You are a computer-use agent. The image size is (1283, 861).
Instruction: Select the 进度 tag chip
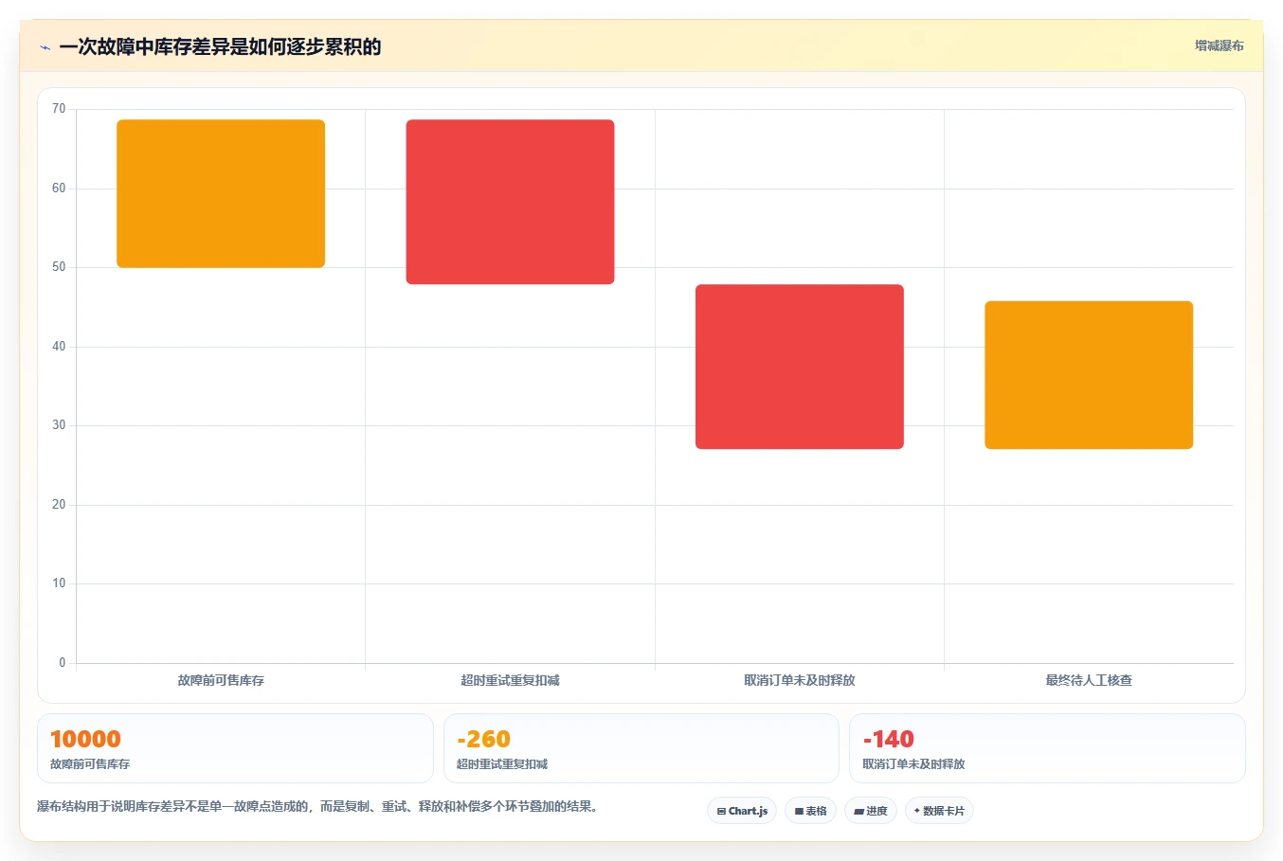871,811
